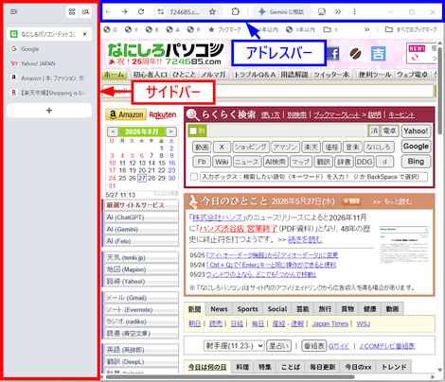
Task: Open the ホーム navigation tab
Action: tap(115, 75)
